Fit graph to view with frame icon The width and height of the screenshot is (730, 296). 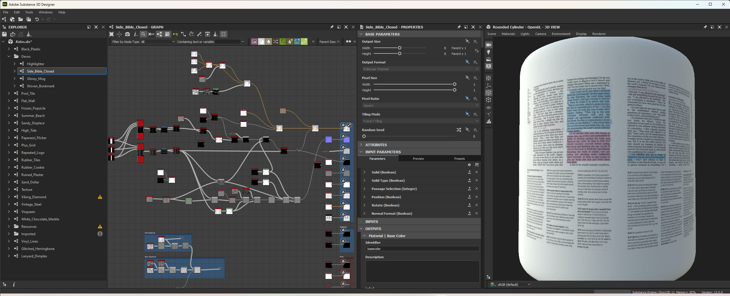tap(111, 34)
